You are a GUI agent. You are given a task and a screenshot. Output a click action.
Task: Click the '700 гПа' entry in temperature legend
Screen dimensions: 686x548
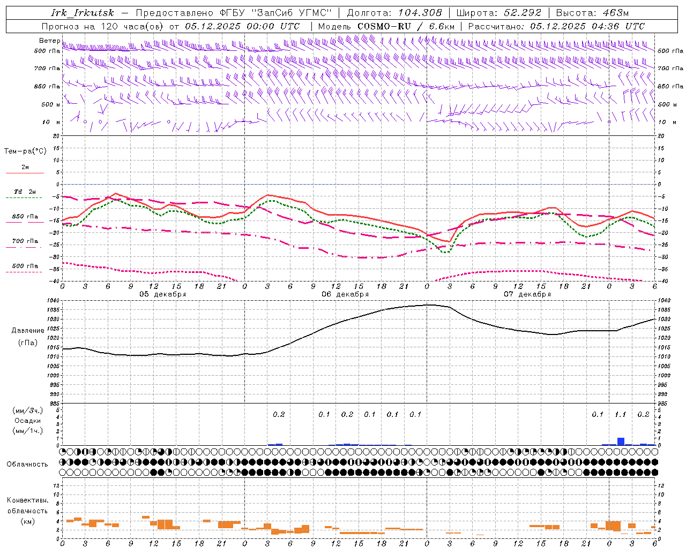(25, 241)
